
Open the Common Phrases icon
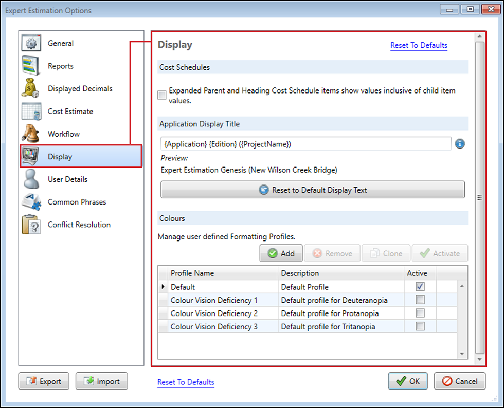[x=31, y=202]
